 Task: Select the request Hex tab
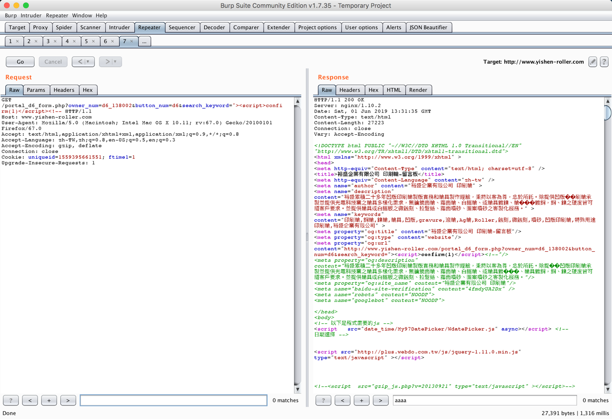point(87,90)
